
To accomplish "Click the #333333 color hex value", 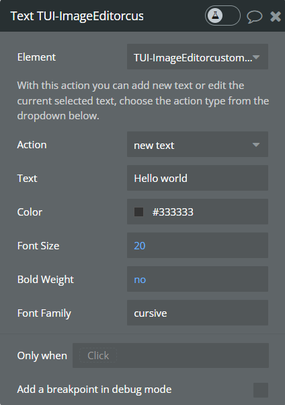I will coord(173,212).
